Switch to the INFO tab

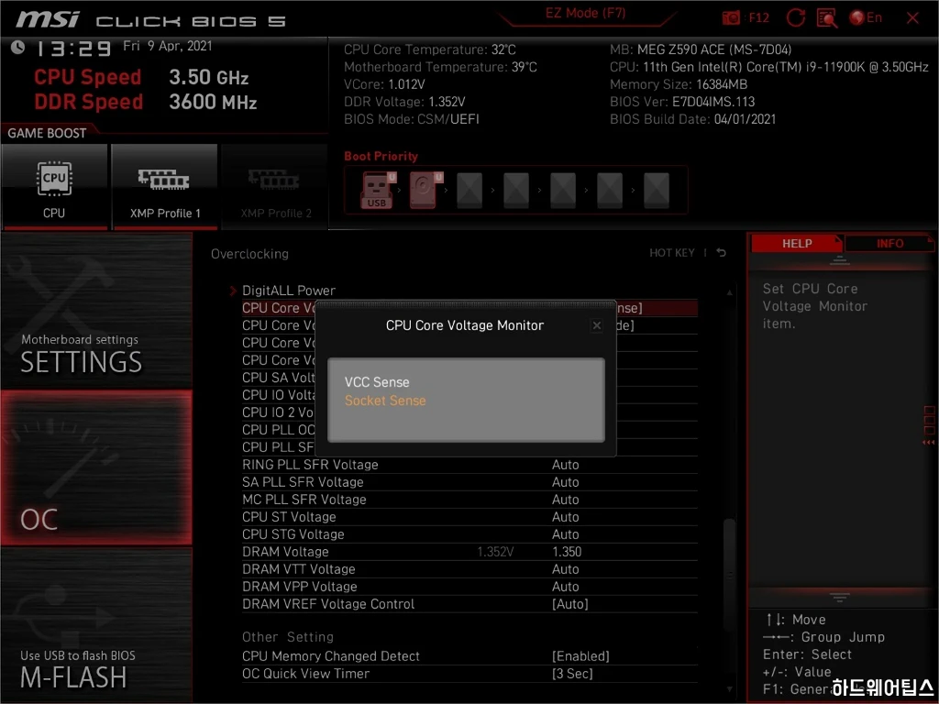point(889,243)
